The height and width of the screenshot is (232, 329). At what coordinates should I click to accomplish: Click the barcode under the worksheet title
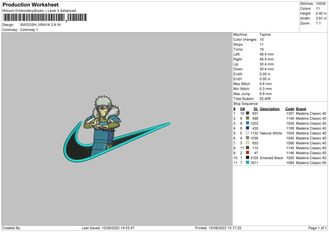44,18
